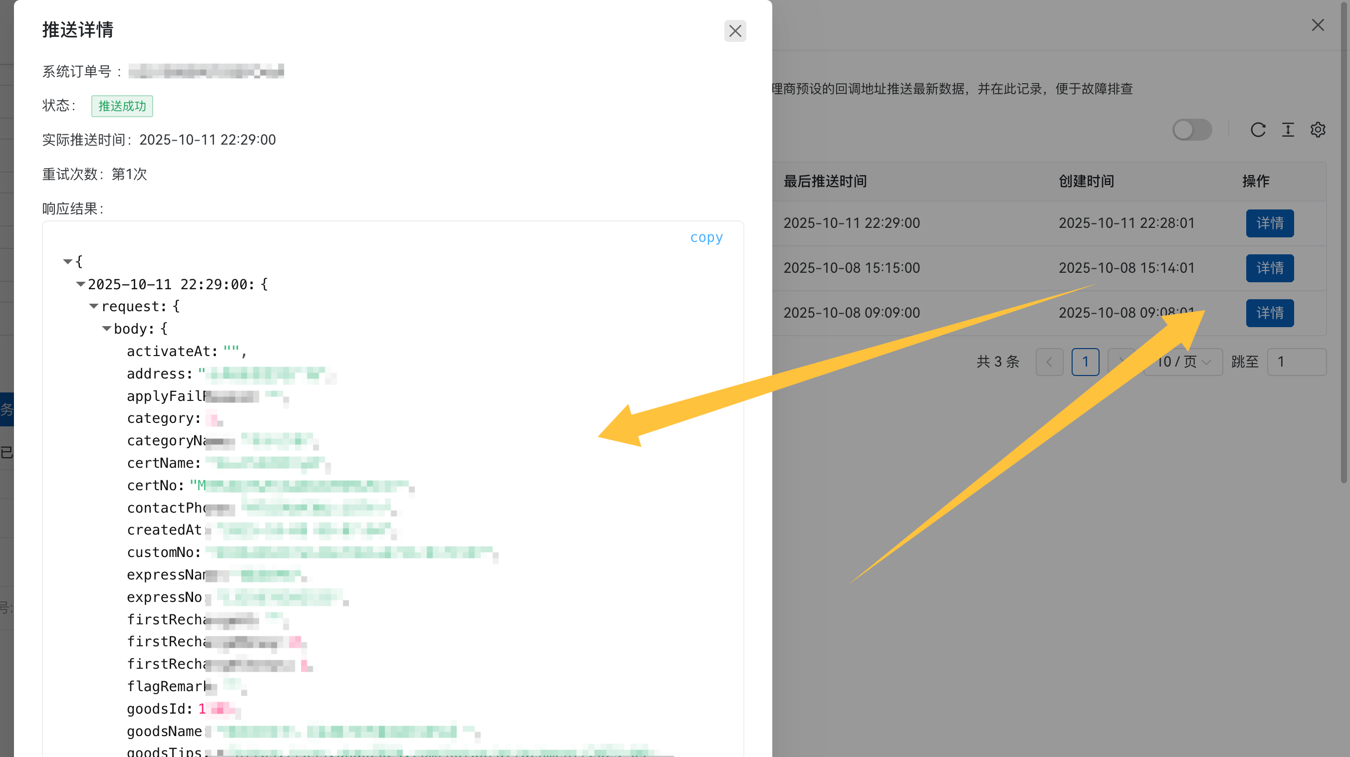Close the outer drawer panel

point(1318,25)
